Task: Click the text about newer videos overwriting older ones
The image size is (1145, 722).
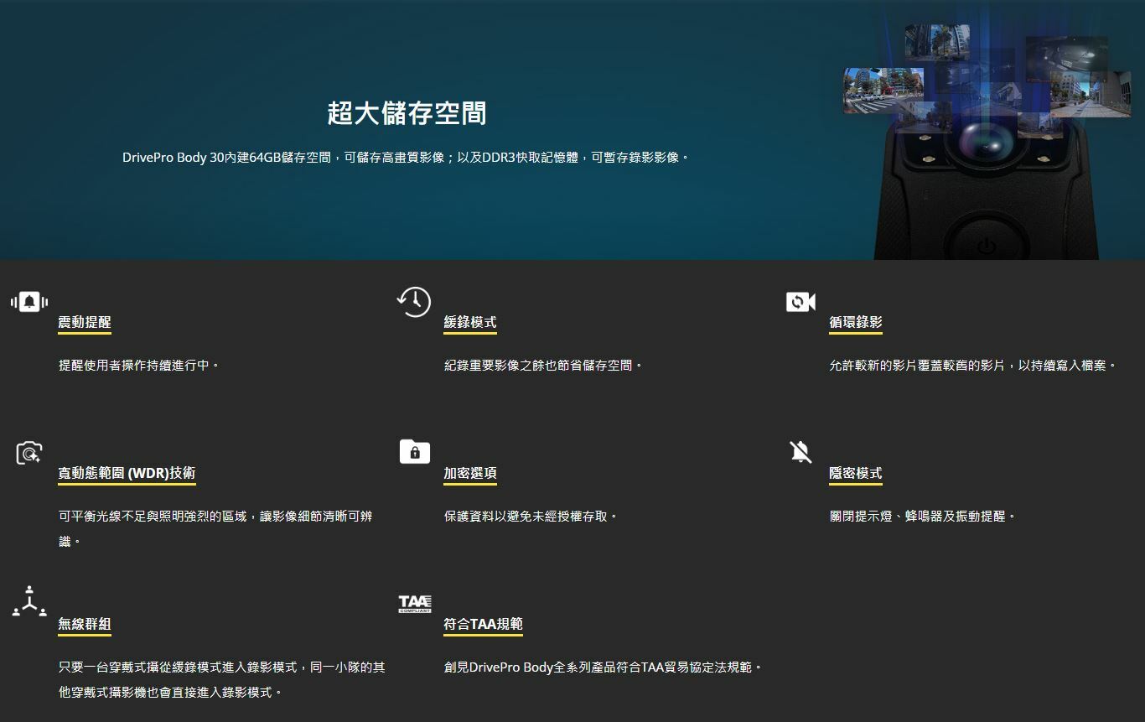Action: [x=973, y=366]
